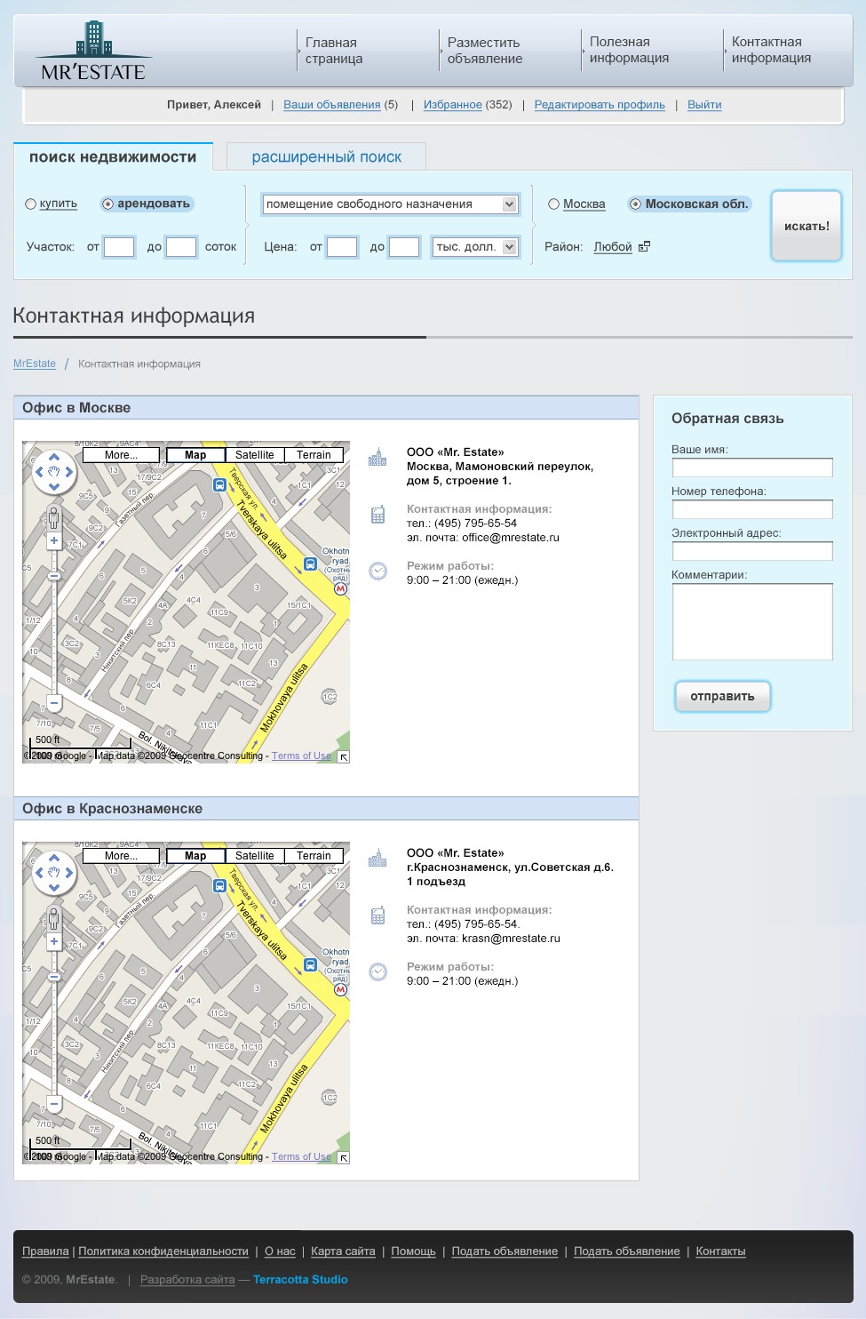
Task: Click the отправить button
Action: [x=722, y=696]
